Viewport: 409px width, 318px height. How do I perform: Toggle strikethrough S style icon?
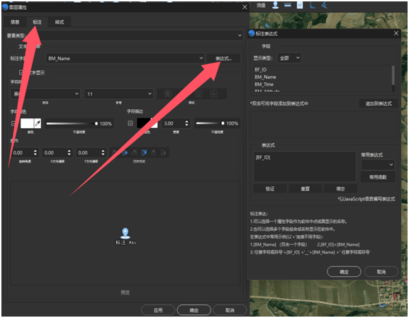point(214,93)
